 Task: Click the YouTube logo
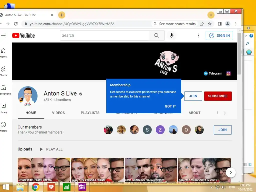(23, 35)
